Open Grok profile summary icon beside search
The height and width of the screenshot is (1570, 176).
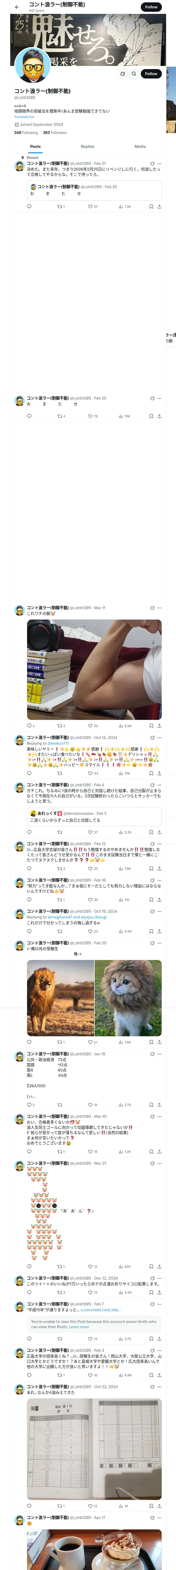(x=122, y=74)
